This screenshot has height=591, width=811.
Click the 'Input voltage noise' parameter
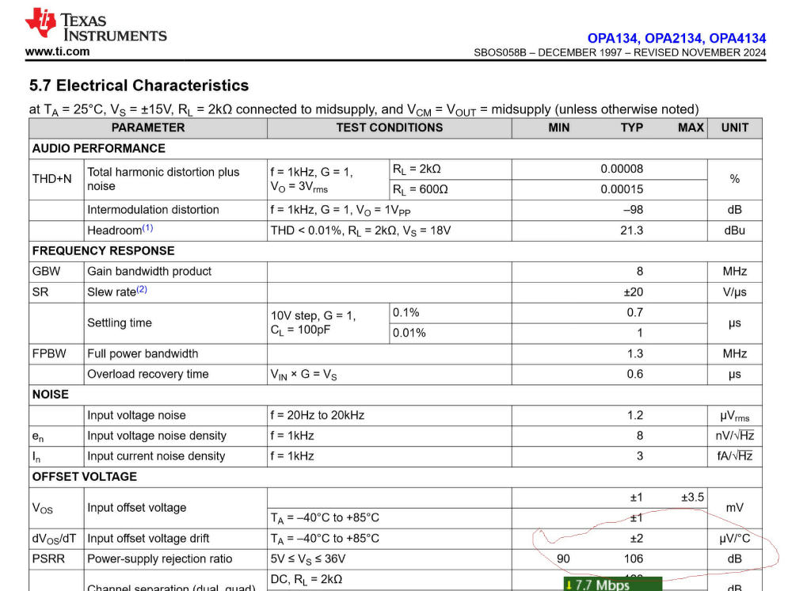tap(136, 416)
